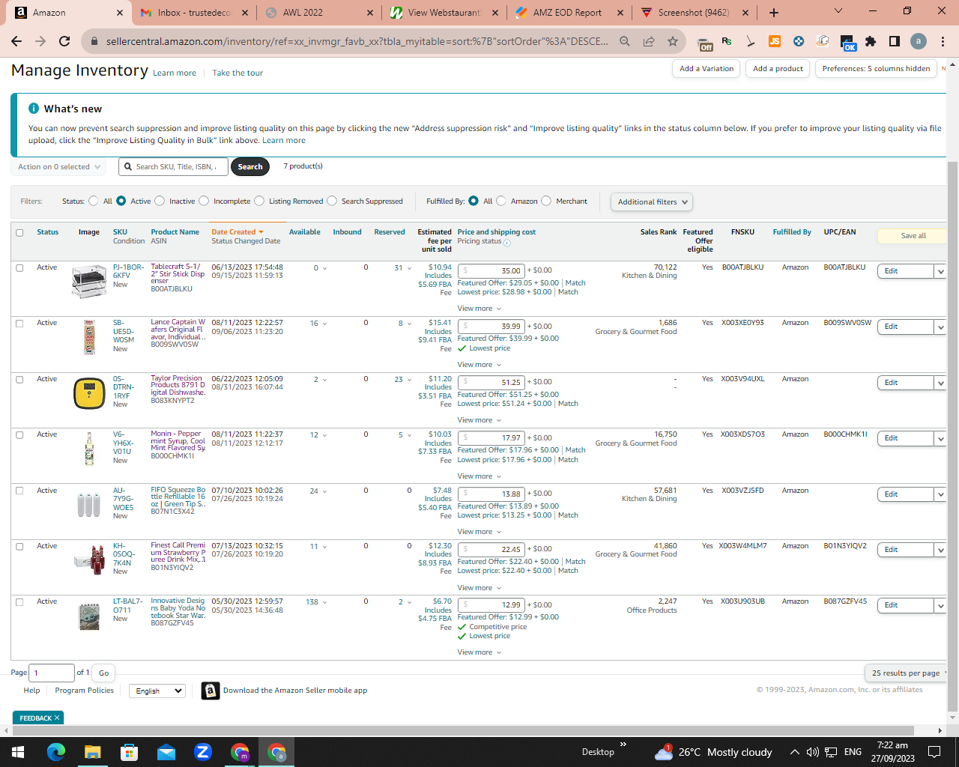This screenshot has height=767, width=959.
Task: Open Microsoft Store from the taskbar
Action: pos(129,752)
